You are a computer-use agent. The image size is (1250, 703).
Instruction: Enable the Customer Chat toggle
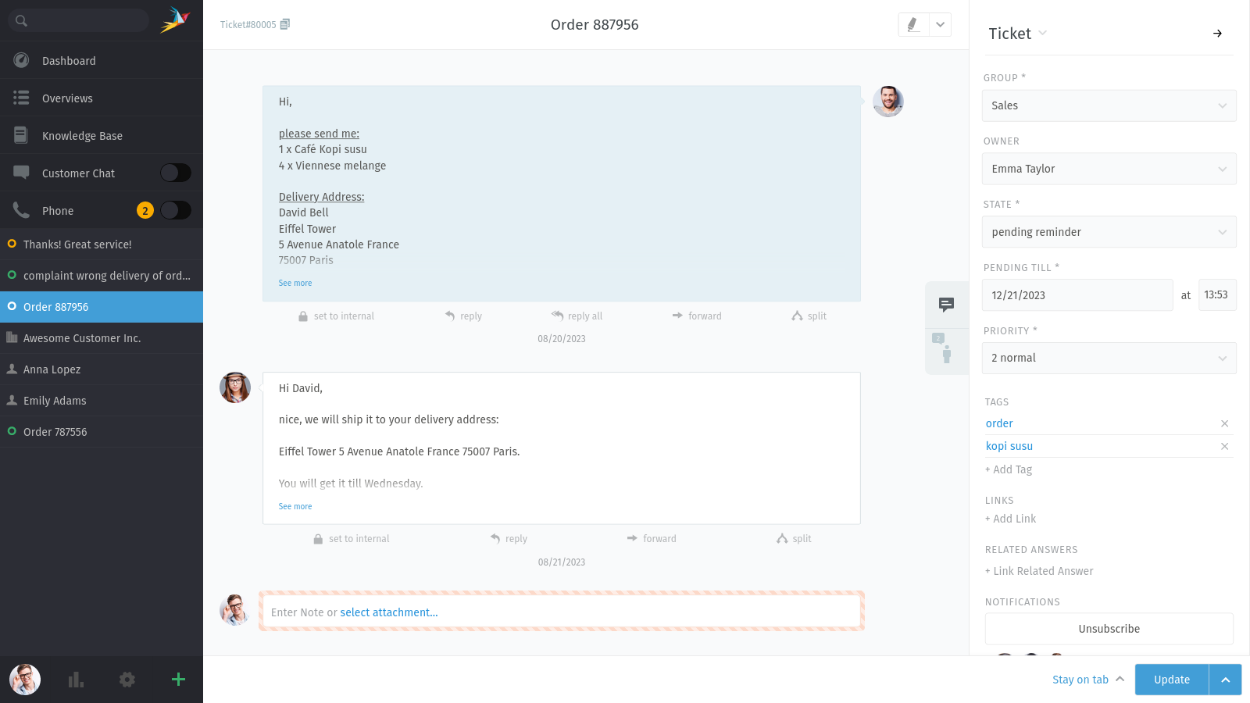click(x=175, y=172)
